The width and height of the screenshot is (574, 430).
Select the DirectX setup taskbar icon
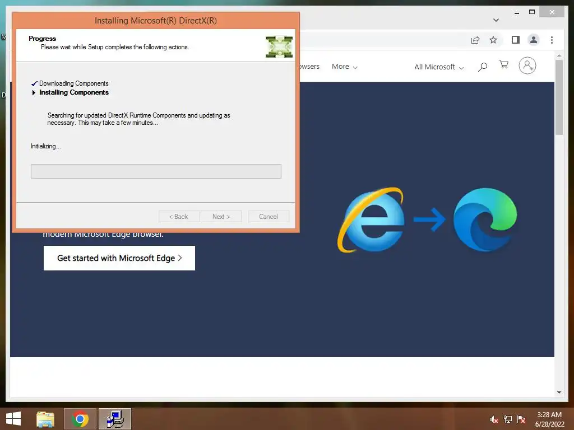tap(115, 419)
